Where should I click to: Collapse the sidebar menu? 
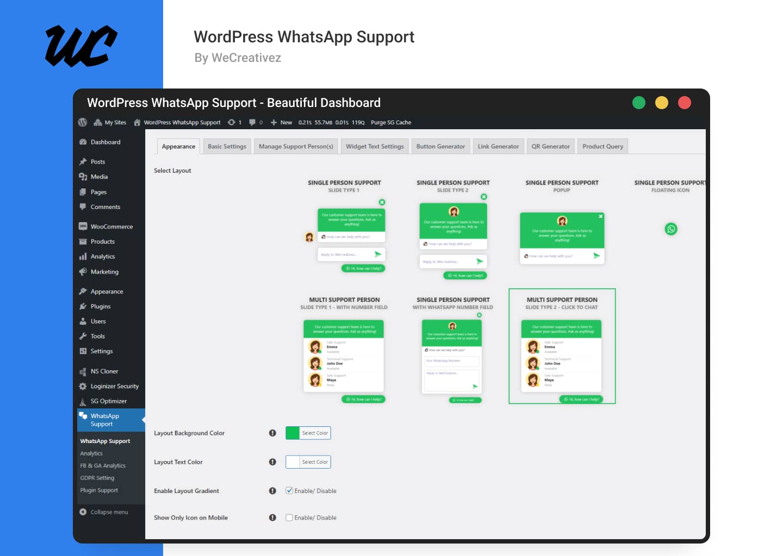pyautogui.click(x=104, y=512)
